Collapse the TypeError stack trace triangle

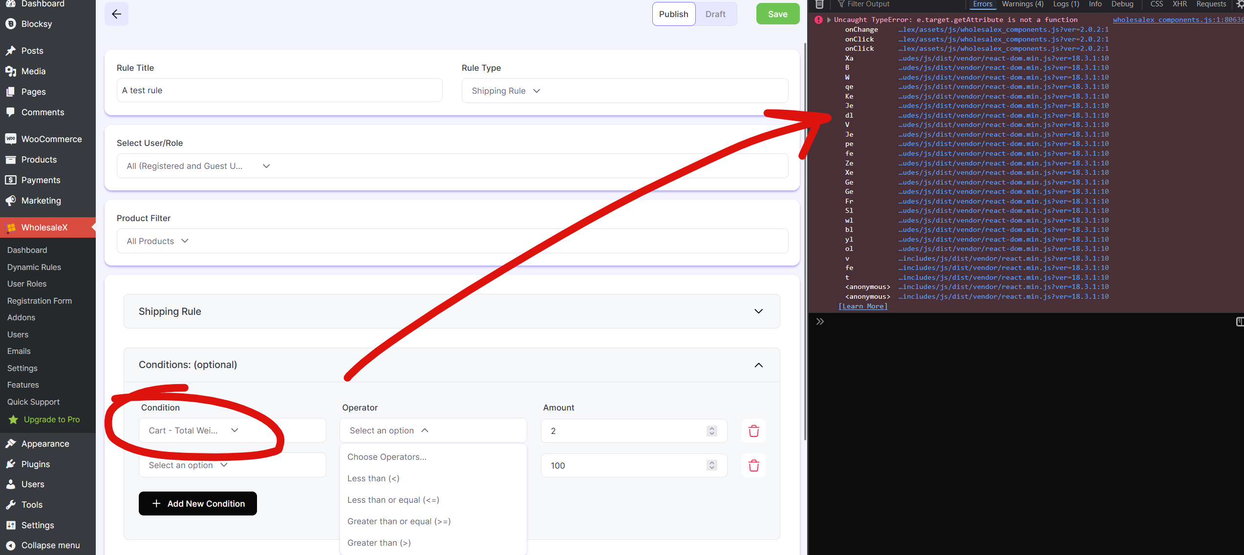(829, 20)
